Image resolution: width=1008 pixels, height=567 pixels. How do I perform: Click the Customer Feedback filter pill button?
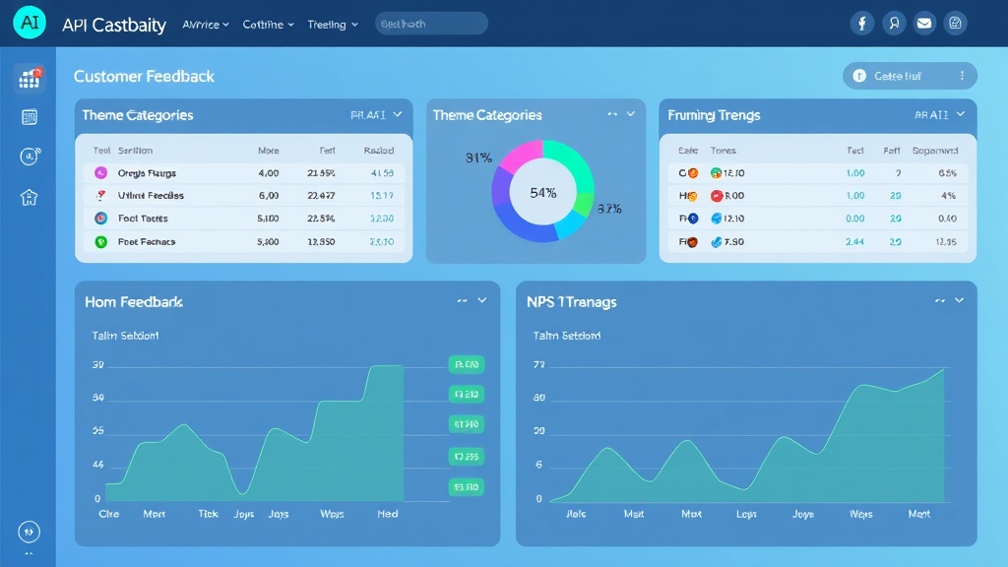tap(910, 76)
